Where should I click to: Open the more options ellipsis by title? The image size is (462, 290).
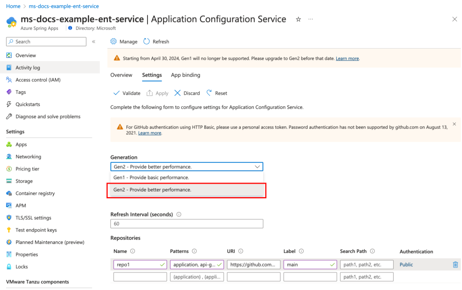point(311,19)
